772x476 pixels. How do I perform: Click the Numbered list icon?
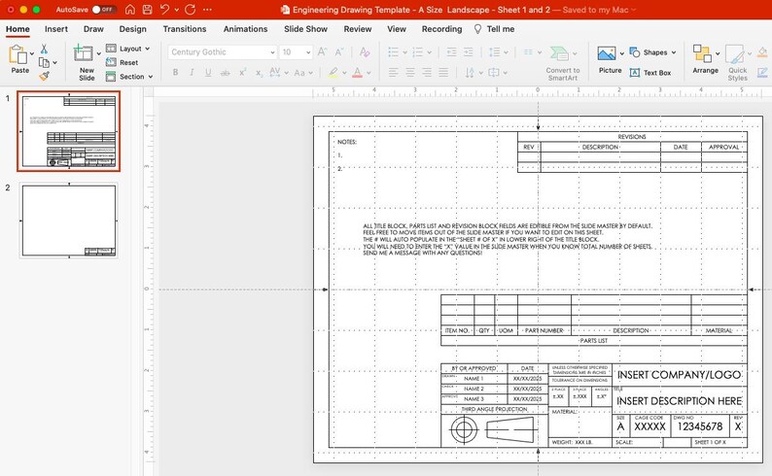point(417,51)
